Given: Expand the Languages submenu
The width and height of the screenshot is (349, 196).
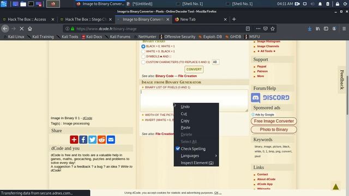Looking at the screenshot, I should pyautogui.click(x=196, y=156).
